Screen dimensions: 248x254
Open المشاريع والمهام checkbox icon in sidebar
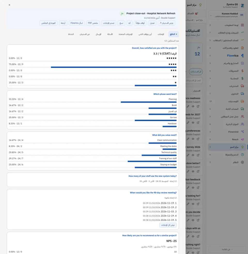[242, 63]
